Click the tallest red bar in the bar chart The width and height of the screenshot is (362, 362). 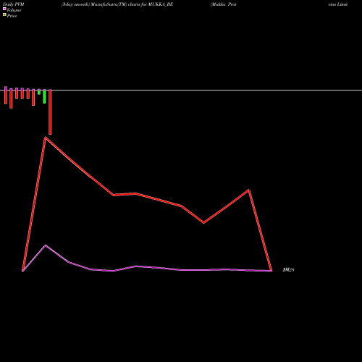[50, 112]
